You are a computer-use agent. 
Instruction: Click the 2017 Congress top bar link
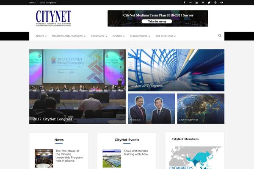48,3
